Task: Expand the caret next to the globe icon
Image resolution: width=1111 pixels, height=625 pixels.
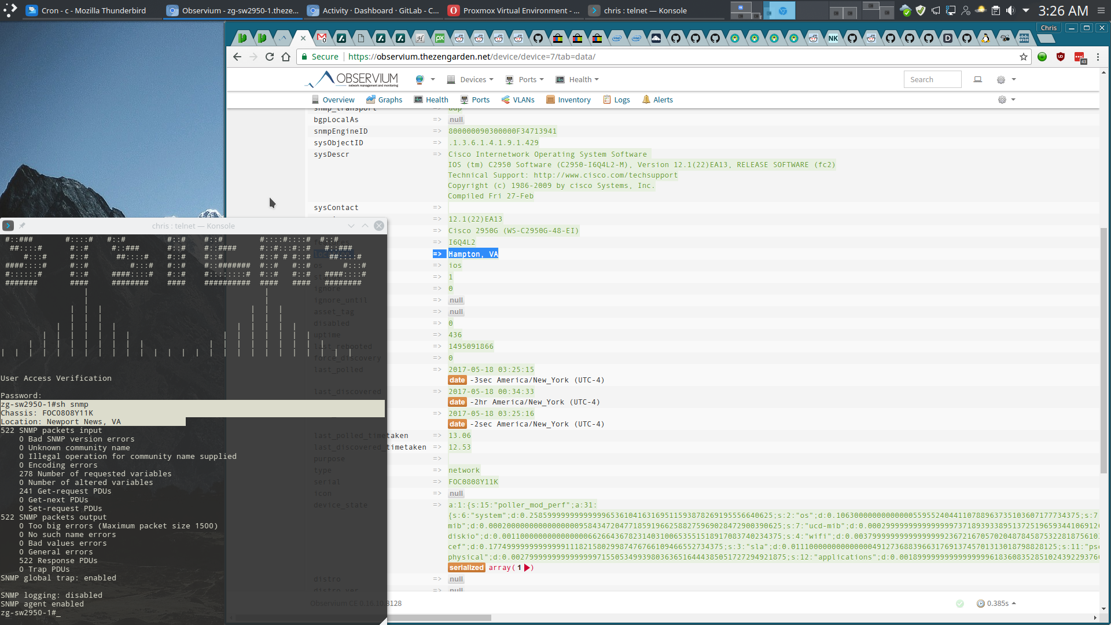Action: pos(433,80)
